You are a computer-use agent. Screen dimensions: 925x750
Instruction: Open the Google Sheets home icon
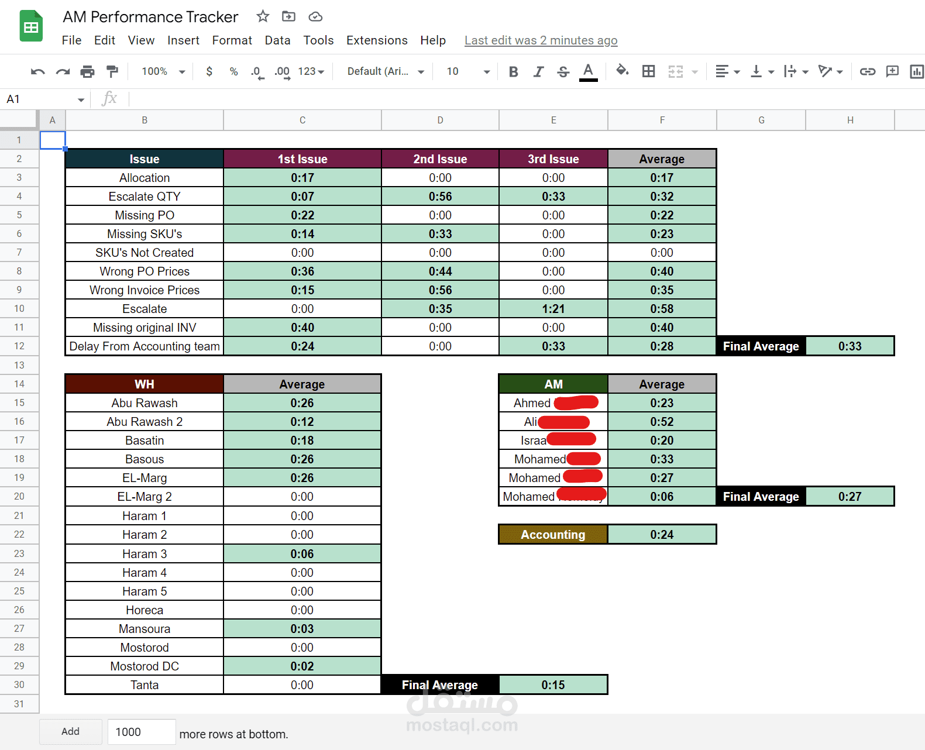click(x=31, y=26)
